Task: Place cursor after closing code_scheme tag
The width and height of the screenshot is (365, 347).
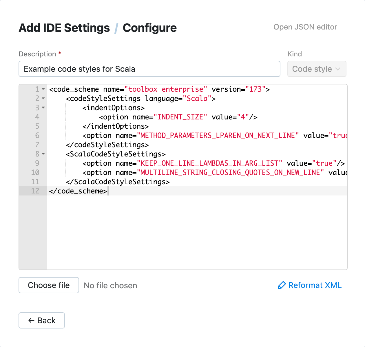Action: (108, 191)
